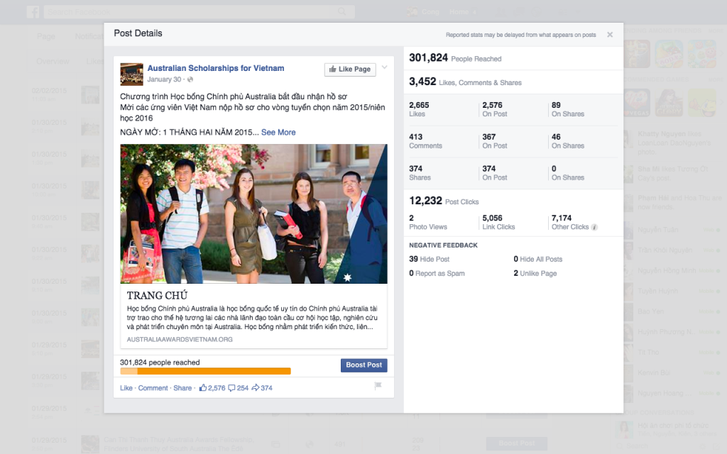Click the magnifier search icon in top bar

pos(342,11)
